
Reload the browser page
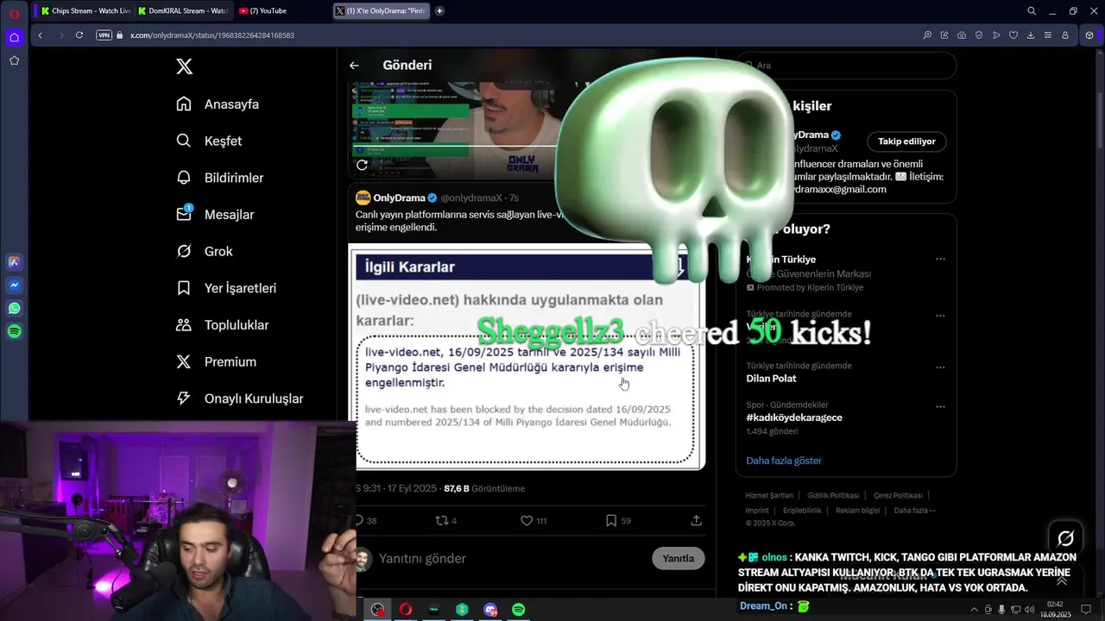(x=79, y=35)
